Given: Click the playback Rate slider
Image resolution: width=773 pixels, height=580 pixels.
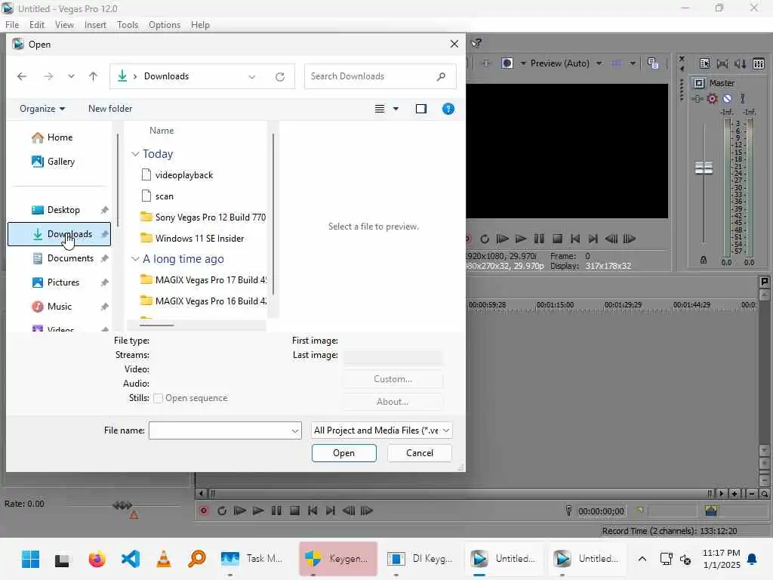Looking at the screenshot, I should tap(123, 505).
